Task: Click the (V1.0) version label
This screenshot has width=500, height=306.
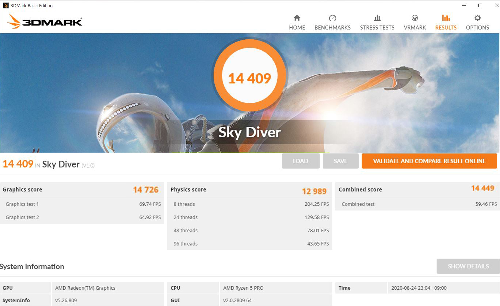Action: (88, 165)
